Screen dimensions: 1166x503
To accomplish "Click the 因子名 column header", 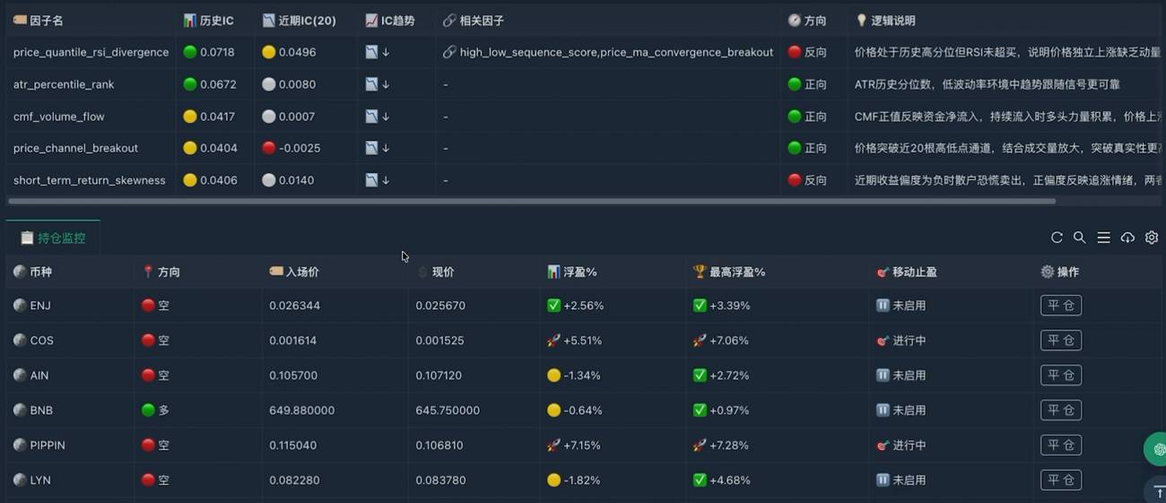I will pos(39,20).
